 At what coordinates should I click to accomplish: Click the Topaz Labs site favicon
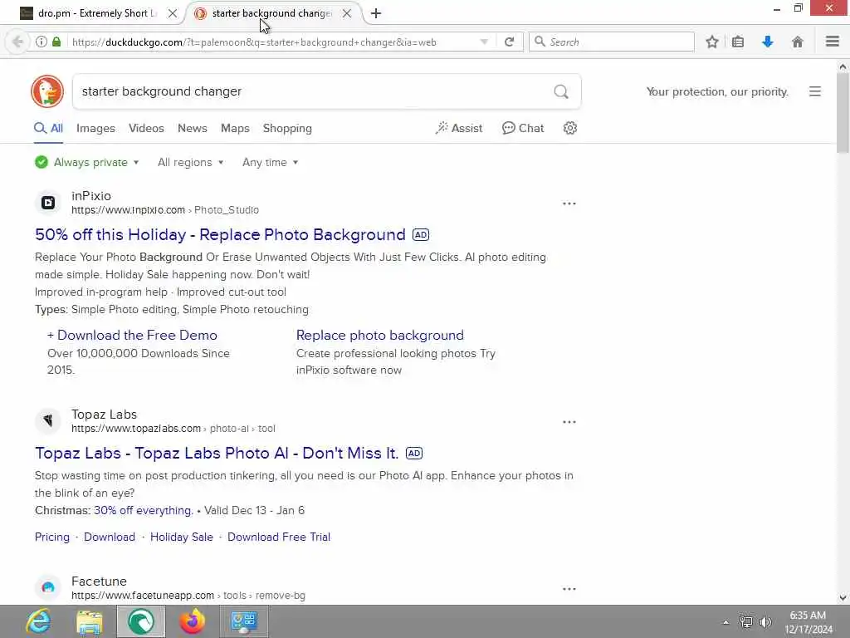point(48,421)
